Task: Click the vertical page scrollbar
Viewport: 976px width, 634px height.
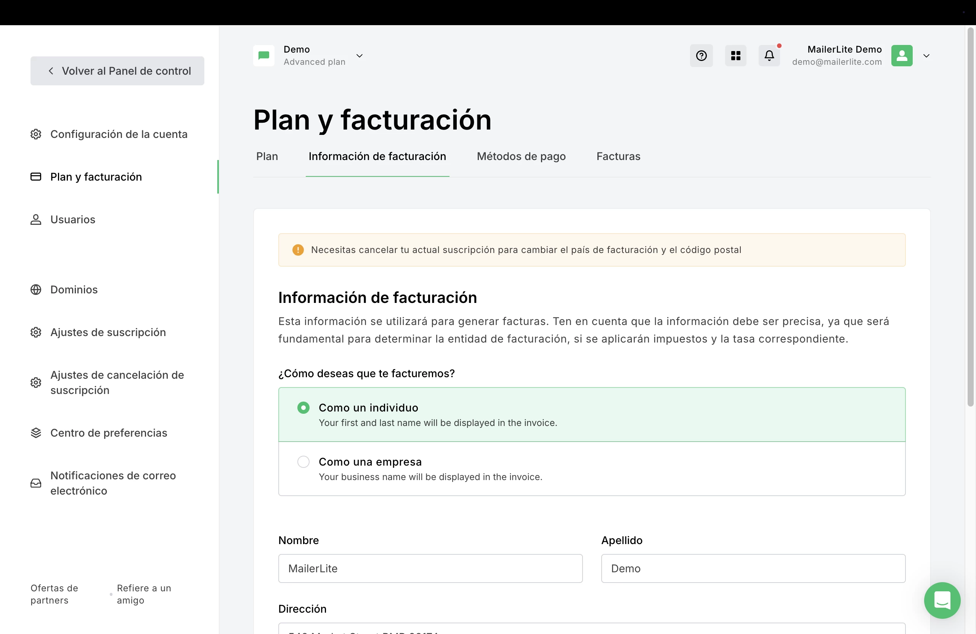Action: 970,217
